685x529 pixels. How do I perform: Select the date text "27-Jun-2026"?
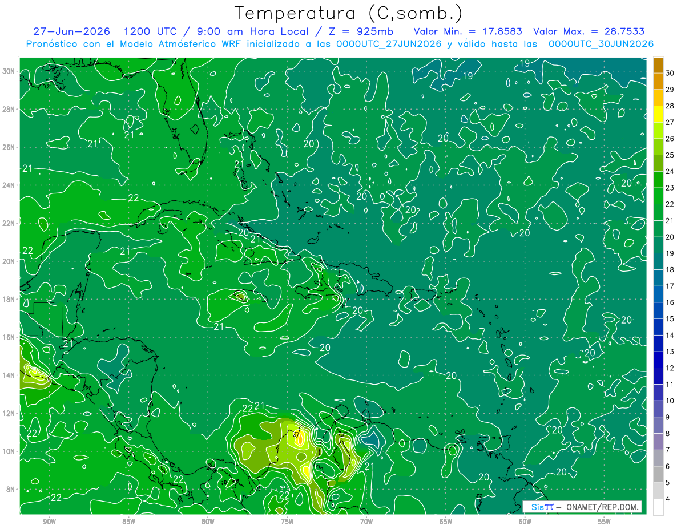[x=72, y=31]
